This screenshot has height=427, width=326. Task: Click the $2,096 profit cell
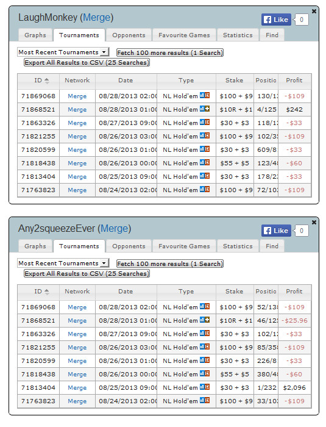(x=294, y=388)
